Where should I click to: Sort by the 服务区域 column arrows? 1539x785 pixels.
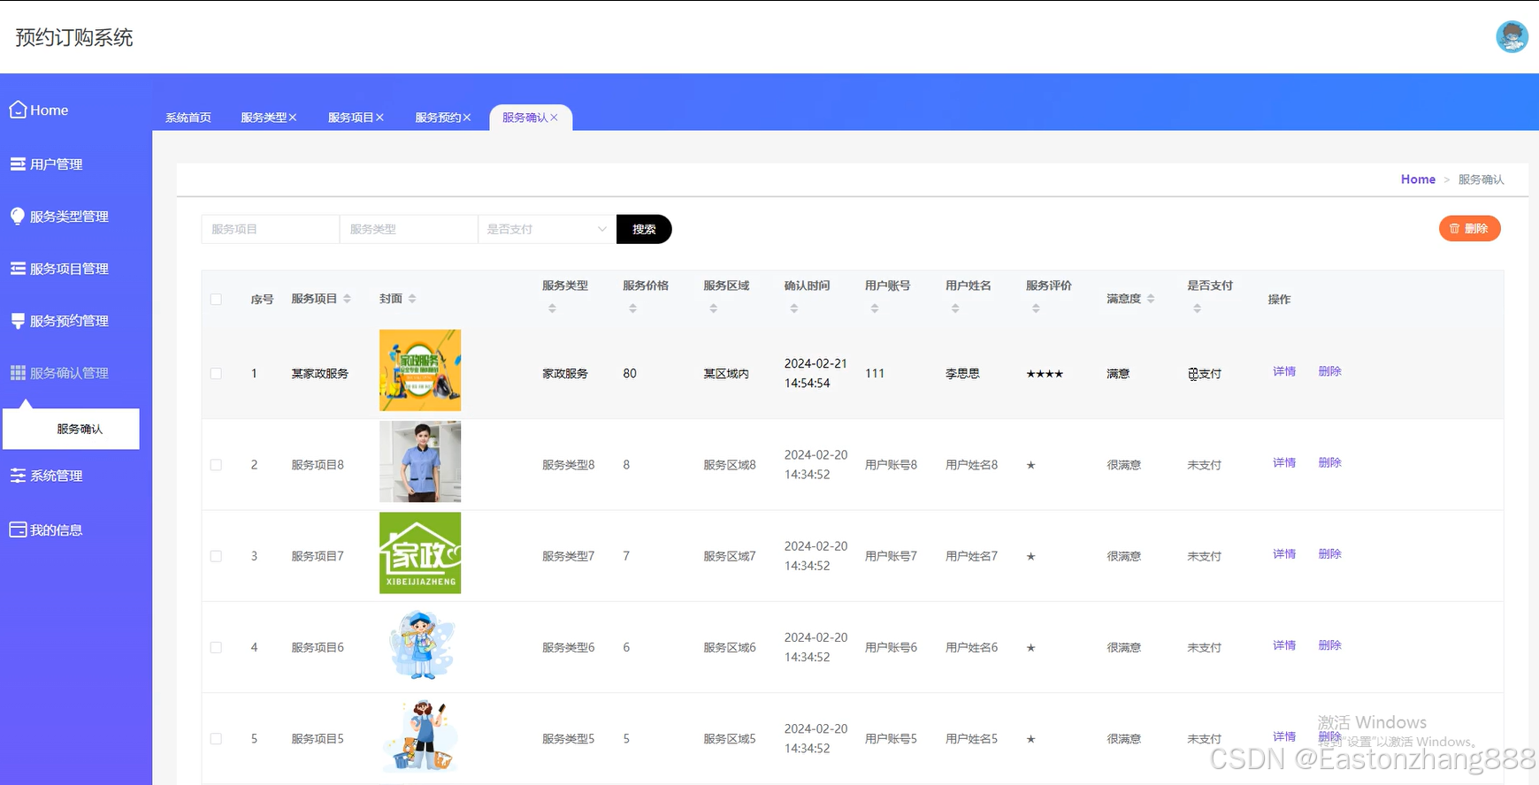(x=713, y=309)
